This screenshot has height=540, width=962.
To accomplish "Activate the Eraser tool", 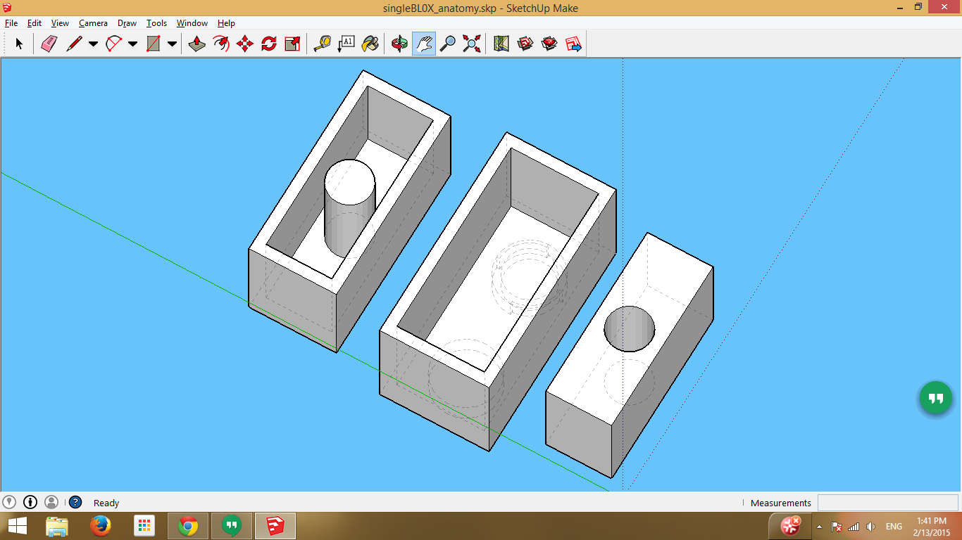I will coord(49,43).
